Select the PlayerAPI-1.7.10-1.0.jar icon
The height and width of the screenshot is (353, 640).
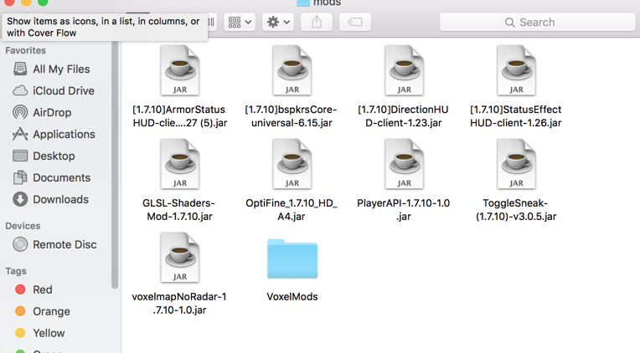click(404, 164)
